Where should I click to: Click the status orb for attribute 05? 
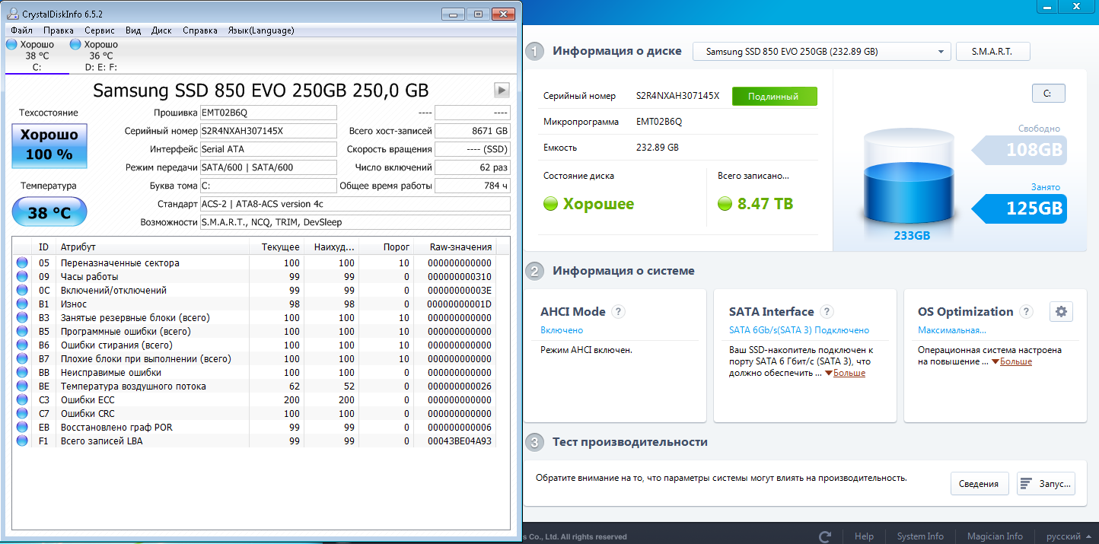[x=22, y=263]
